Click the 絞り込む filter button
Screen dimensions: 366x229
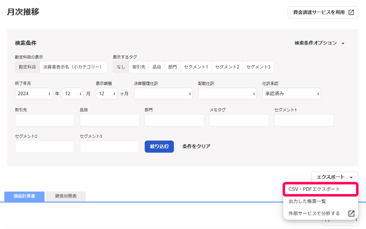coord(159,146)
